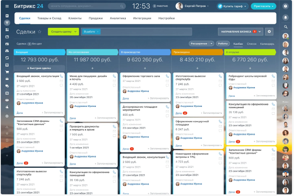
Task: Click the Произведено orange stage header
Action: coord(197,52)
